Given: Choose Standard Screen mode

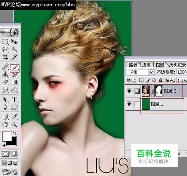Looking at the screenshot, I should tap(4, 163).
